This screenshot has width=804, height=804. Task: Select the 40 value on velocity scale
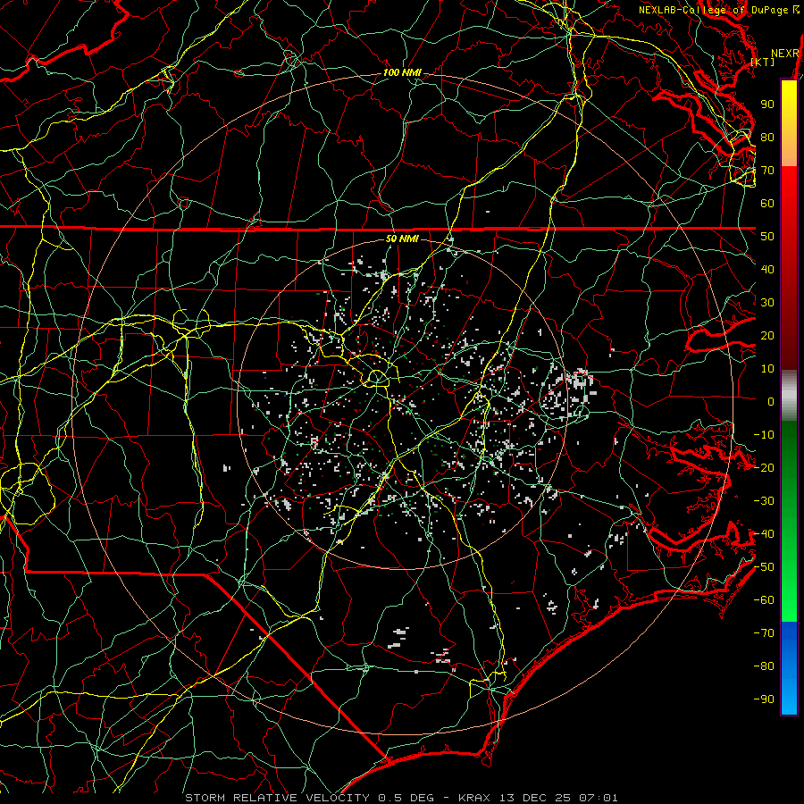[x=767, y=270]
